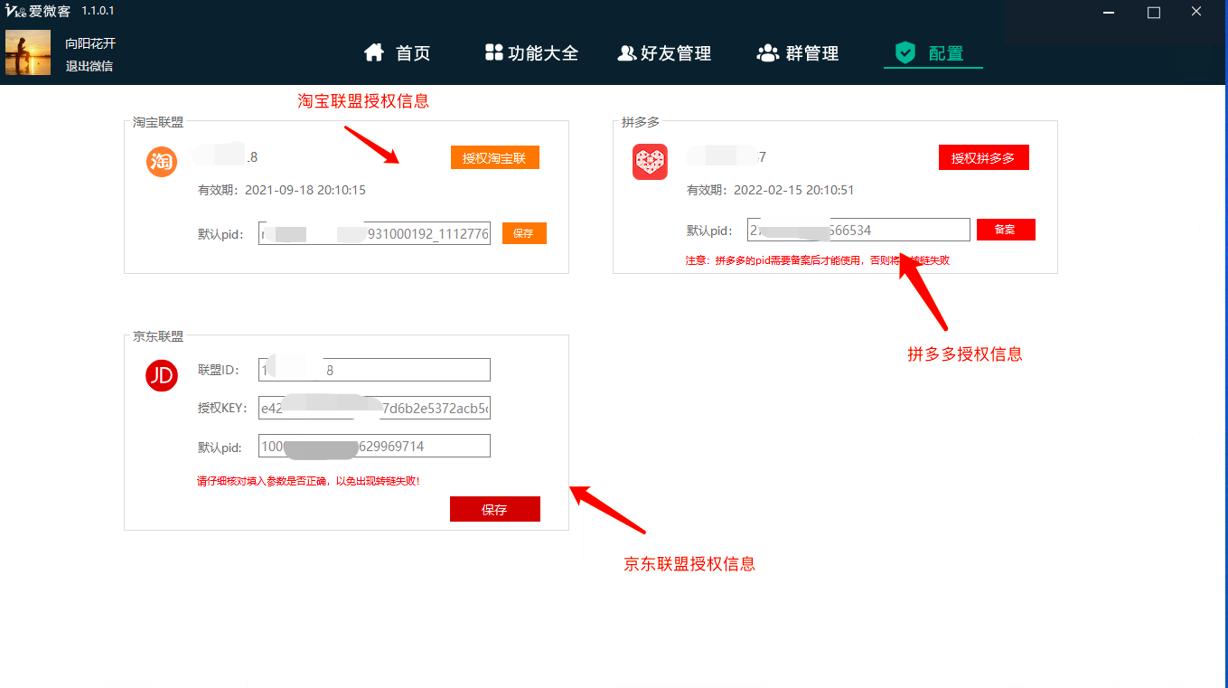The height and width of the screenshot is (688, 1228).
Task: Click the red Pinduoduo heart logo icon
Action: 650,162
